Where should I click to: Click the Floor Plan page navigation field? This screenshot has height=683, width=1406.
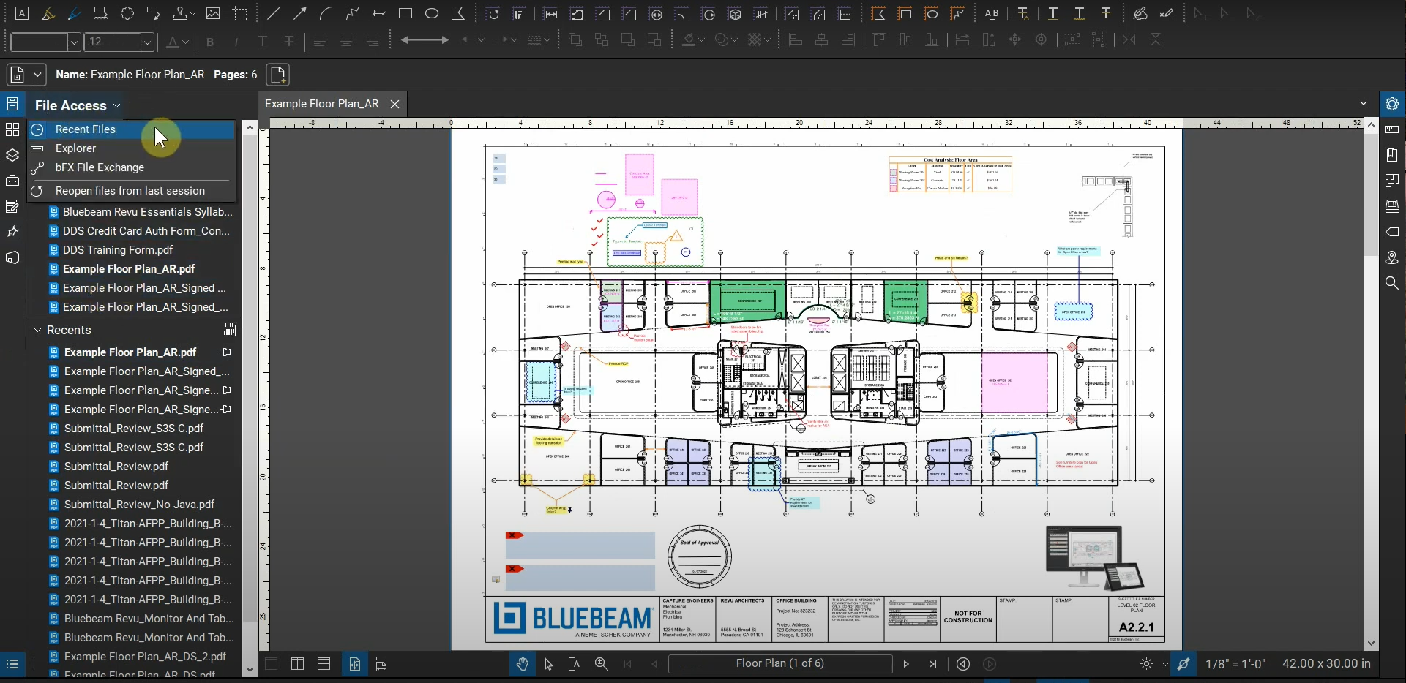click(x=781, y=664)
